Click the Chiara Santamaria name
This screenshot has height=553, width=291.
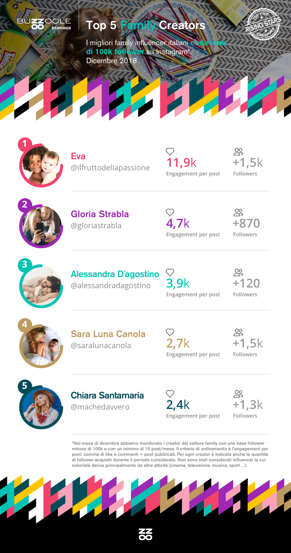click(107, 395)
